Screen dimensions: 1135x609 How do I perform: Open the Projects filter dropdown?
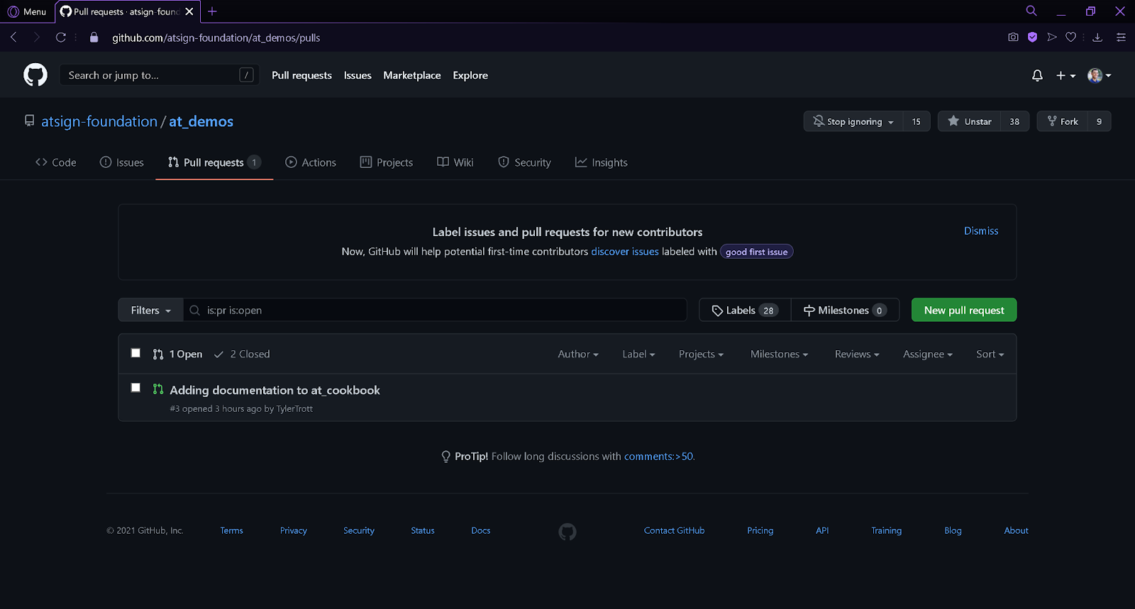701,354
